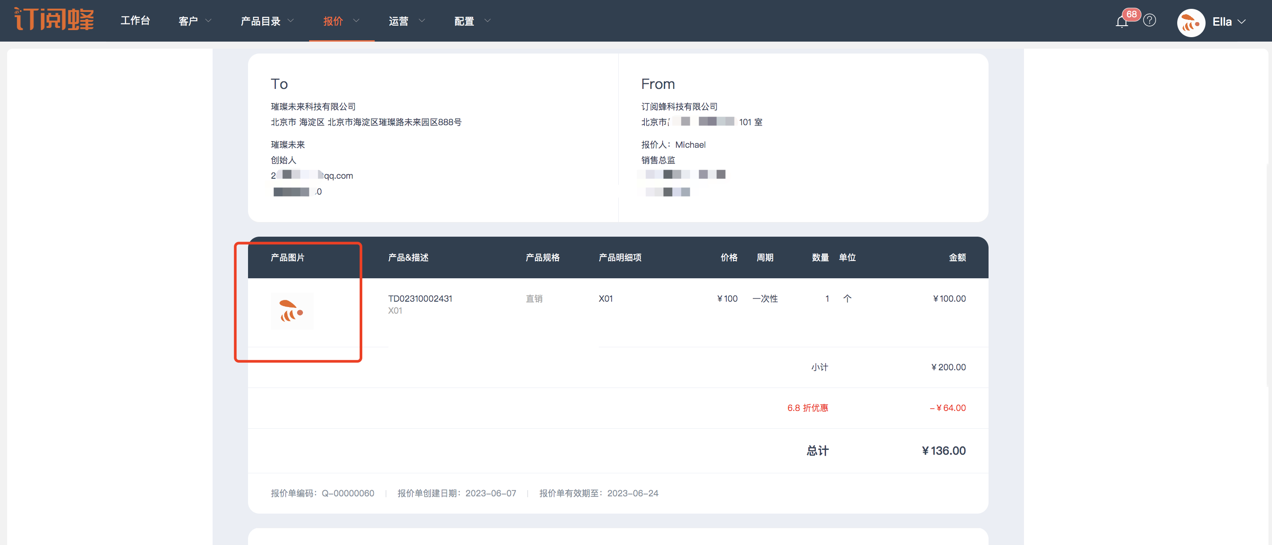Click product code TD02310002431
This screenshot has height=545, width=1272.
(x=420, y=299)
